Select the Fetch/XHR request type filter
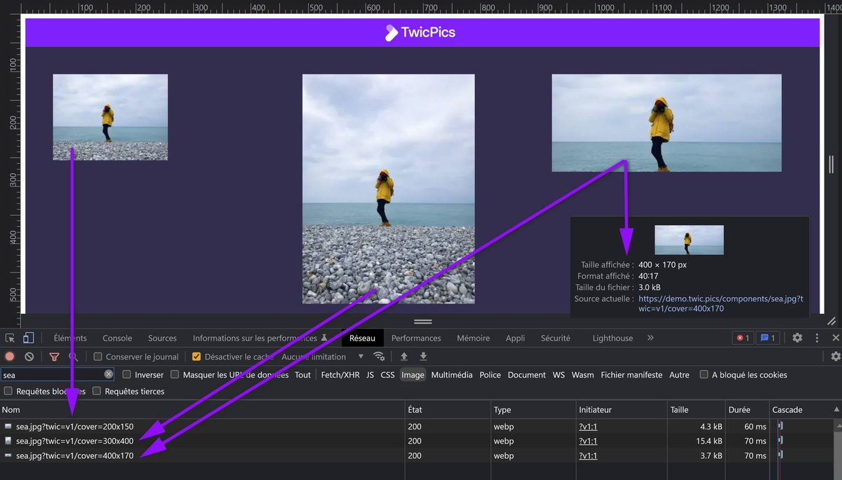Image resolution: width=842 pixels, height=480 pixels. (341, 374)
